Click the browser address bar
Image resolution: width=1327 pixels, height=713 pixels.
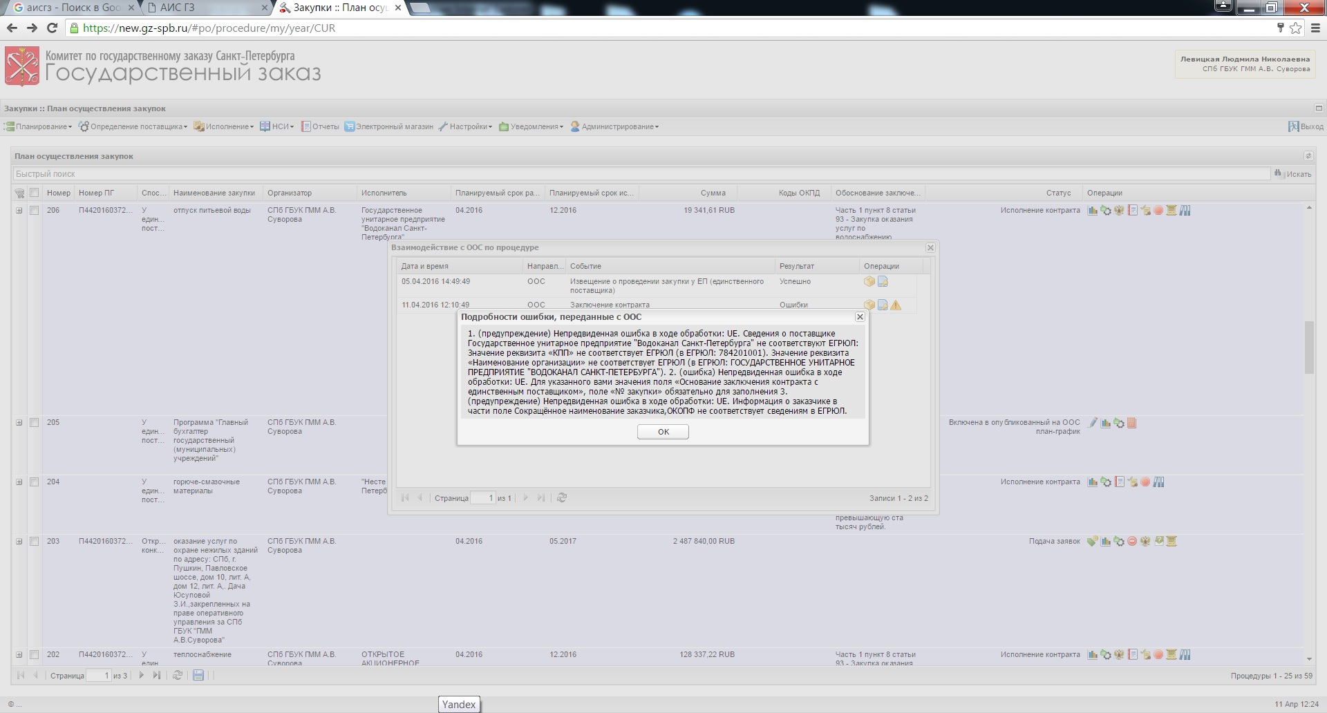coord(670,28)
